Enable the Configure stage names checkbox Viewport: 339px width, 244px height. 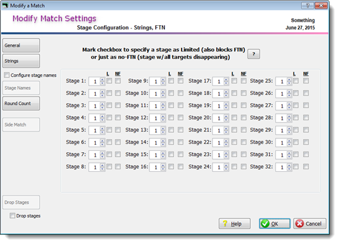pos(7,75)
